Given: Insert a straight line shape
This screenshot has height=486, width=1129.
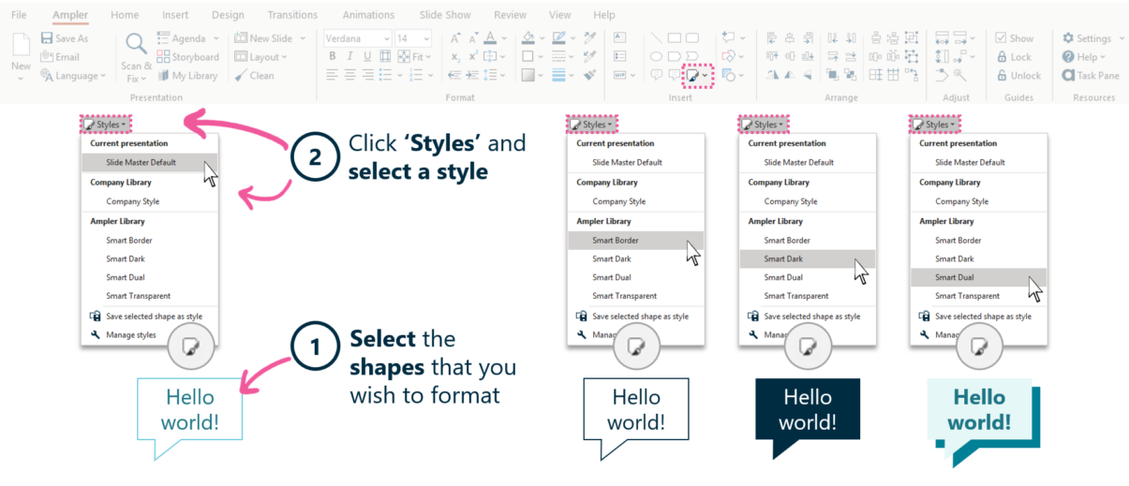Looking at the screenshot, I should click(656, 38).
